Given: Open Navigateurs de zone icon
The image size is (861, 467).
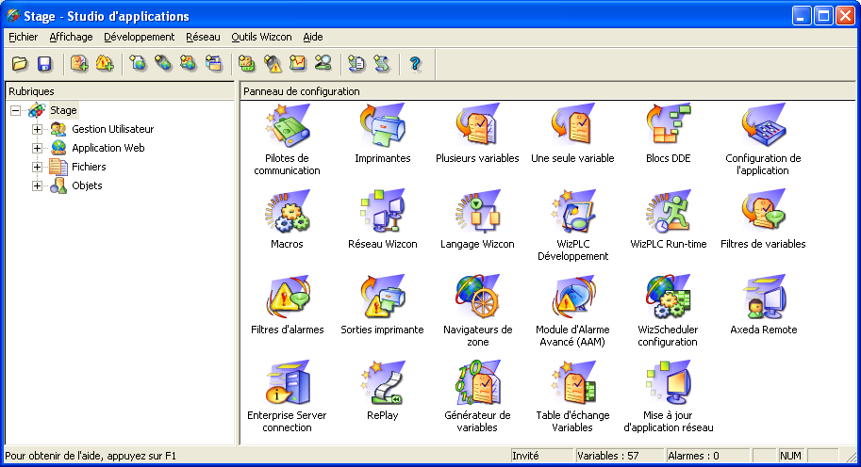Looking at the screenshot, I should click(477, 298).
